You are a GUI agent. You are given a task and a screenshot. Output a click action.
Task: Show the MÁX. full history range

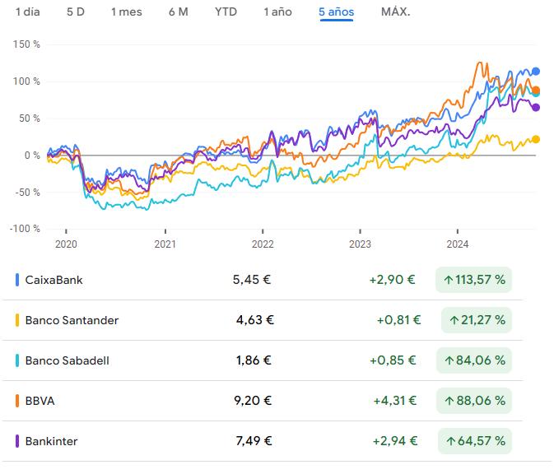point(395,12)
